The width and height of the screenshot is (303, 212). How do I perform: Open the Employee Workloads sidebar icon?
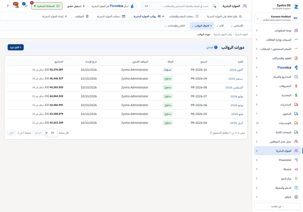(x=296, y=141)
